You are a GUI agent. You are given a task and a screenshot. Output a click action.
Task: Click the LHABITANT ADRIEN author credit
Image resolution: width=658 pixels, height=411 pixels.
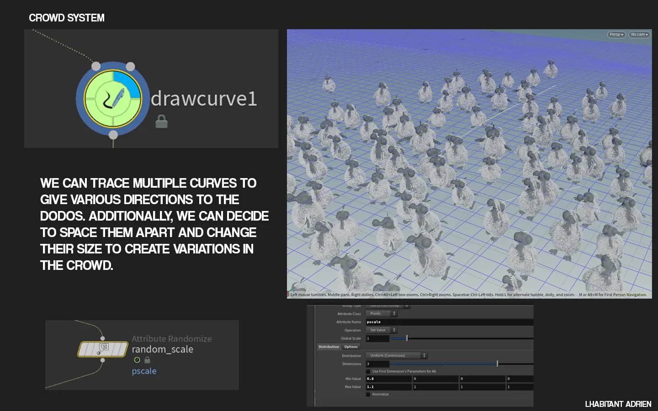point(618,404)
